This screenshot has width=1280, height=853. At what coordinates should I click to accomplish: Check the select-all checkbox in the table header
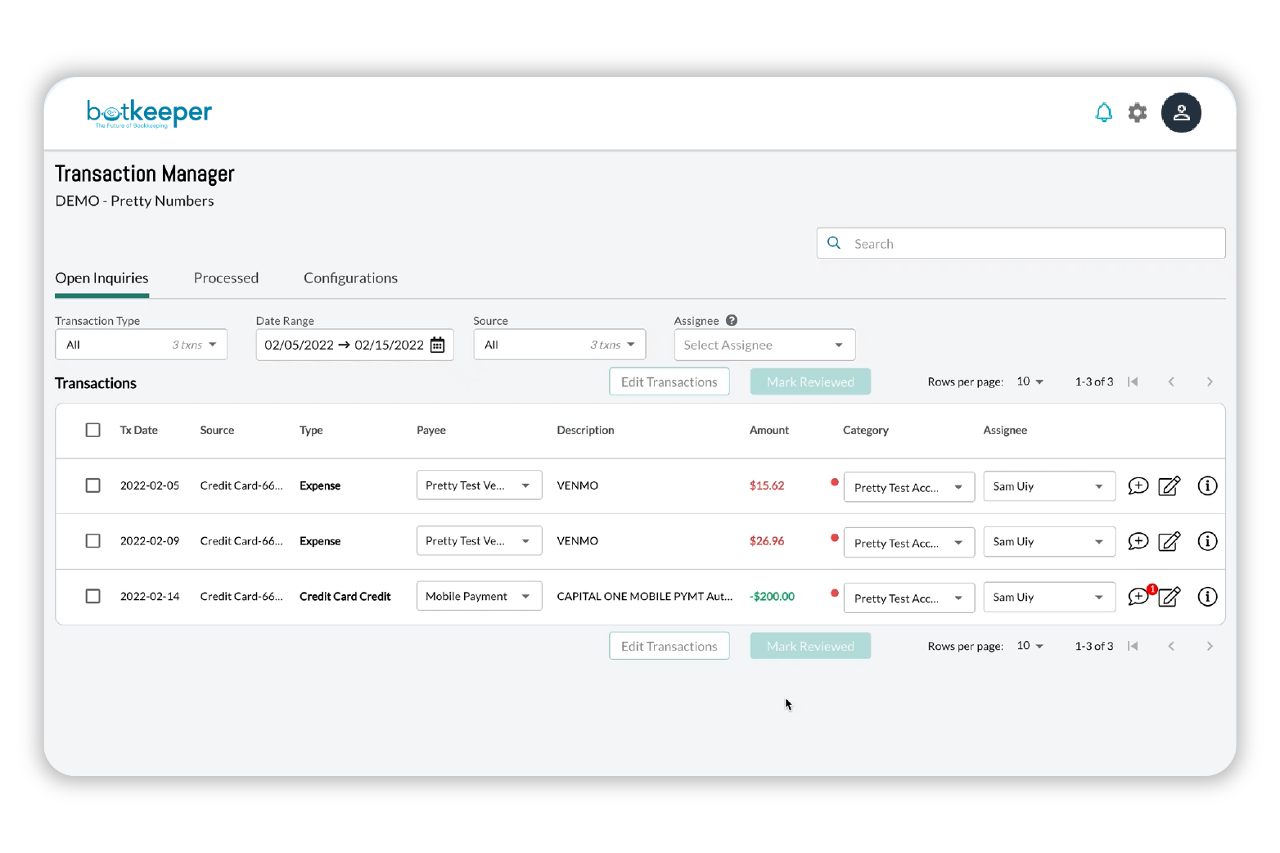[92, 430]
